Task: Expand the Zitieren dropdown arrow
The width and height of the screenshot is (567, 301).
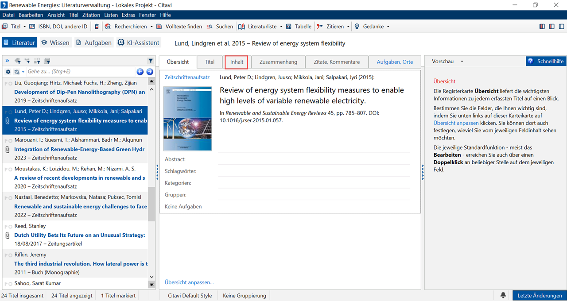Action: coord(348,27)
